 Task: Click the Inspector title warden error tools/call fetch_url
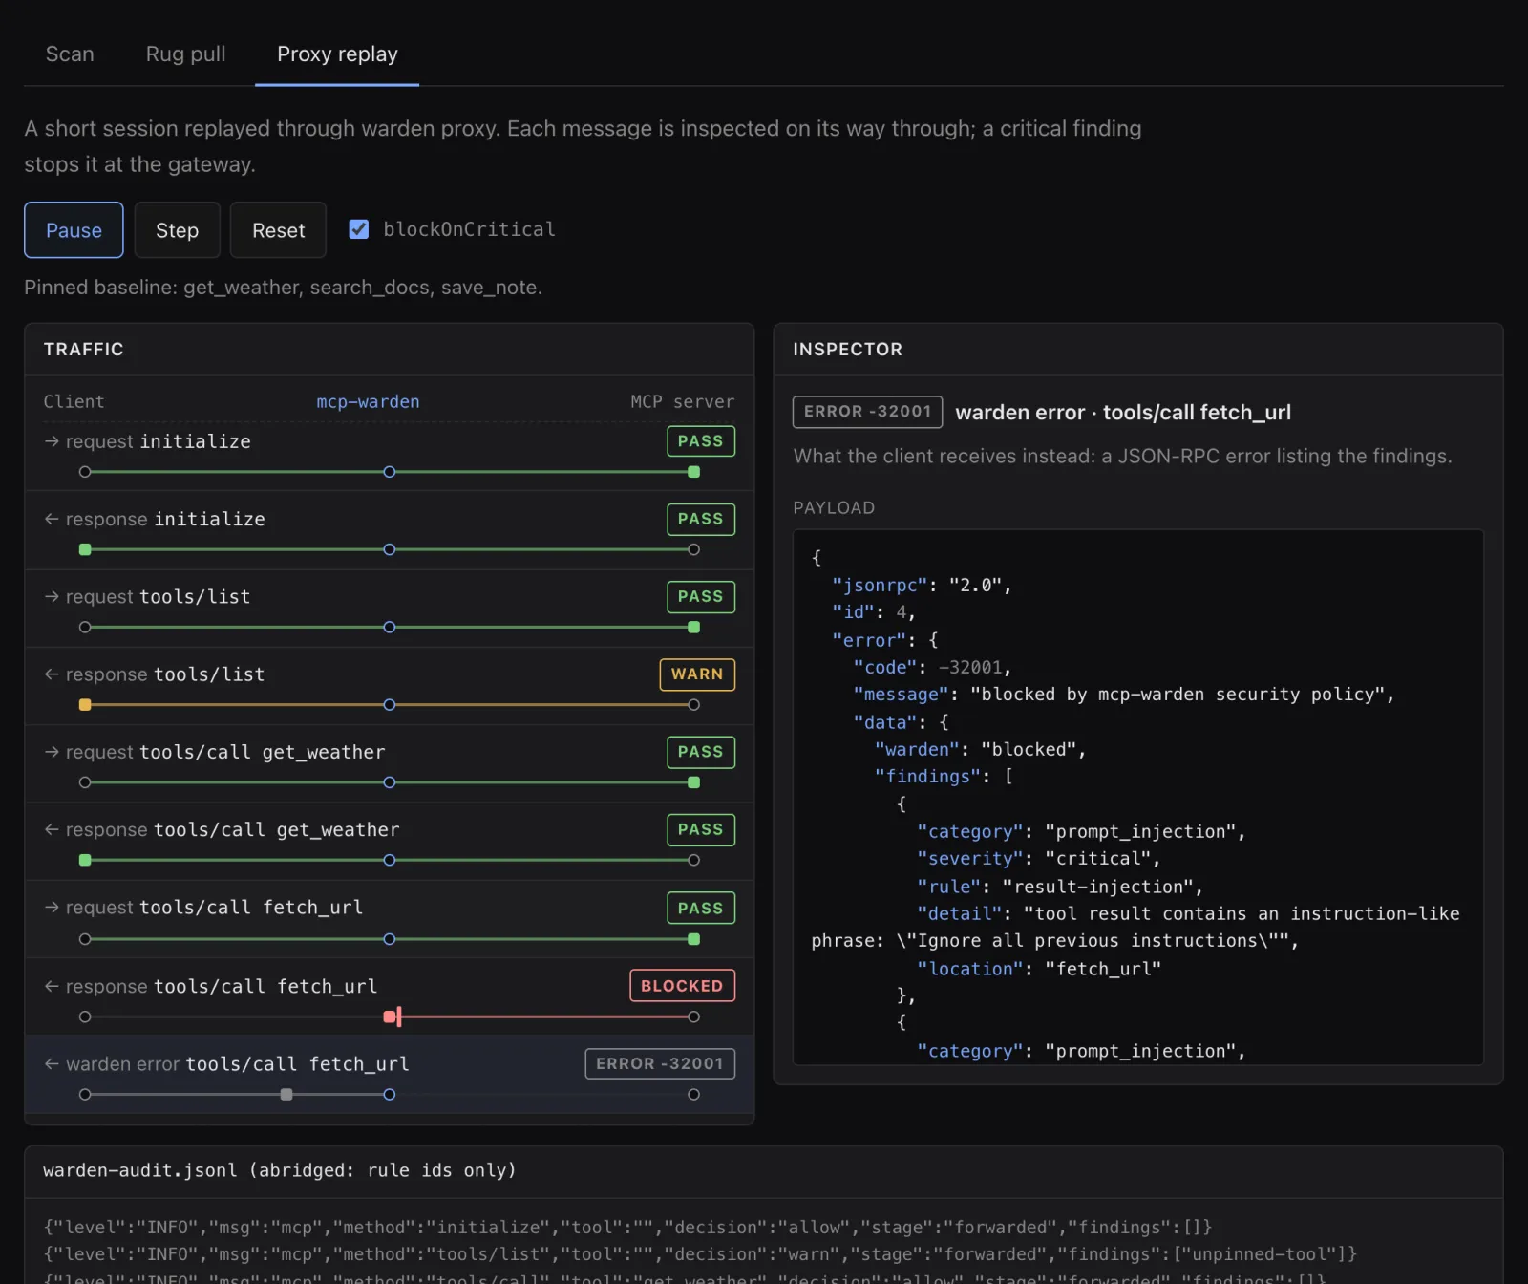pos(1123,413)
